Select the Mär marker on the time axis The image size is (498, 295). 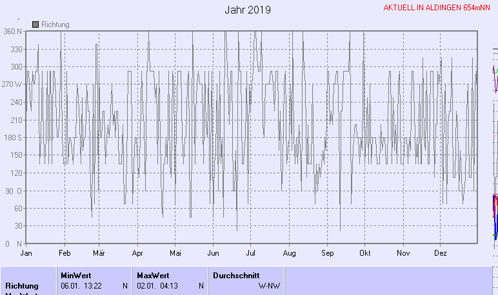(x=99, y=254)
